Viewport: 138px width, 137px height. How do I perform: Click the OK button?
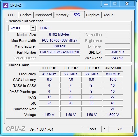(x=120, y=129)
